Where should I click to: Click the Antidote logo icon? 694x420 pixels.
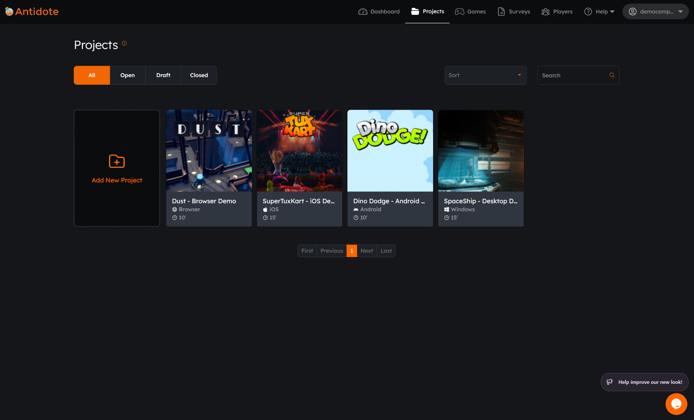click(9, 12)
